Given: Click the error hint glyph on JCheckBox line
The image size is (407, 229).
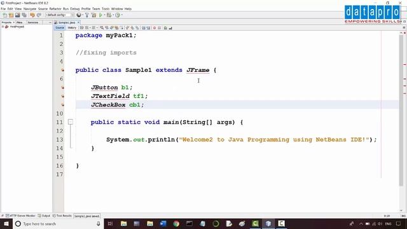Looking at the screenshot, I should click(62, 105).
